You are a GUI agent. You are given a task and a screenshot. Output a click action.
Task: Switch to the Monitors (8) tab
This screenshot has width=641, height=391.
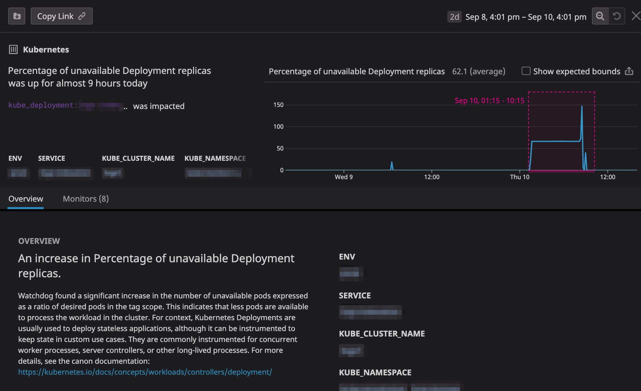click(x=85, y=199)
